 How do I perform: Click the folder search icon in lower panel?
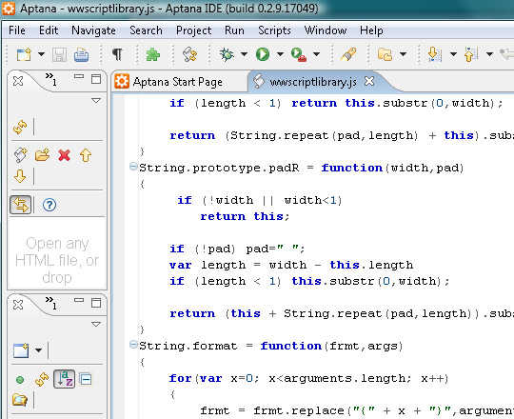click(x=20, y=400)
